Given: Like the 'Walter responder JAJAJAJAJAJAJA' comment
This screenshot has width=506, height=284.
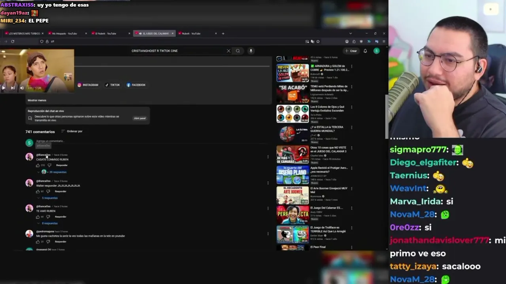Looking at the screenshot, I should pyautogui.click(x=38, y=191).
